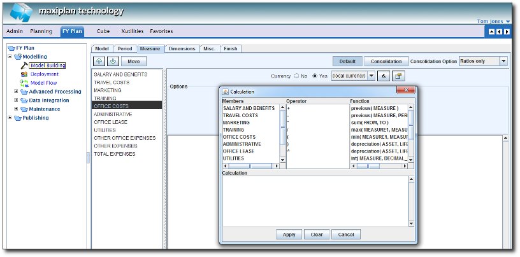Click the Apply button in Calculation dialog
This screenshot has height=257, width=520.
coord(289,234)
